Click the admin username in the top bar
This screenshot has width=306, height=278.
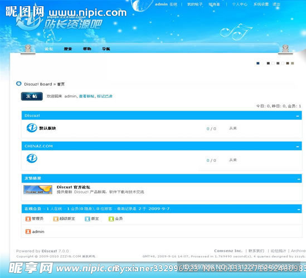[161, 4]
